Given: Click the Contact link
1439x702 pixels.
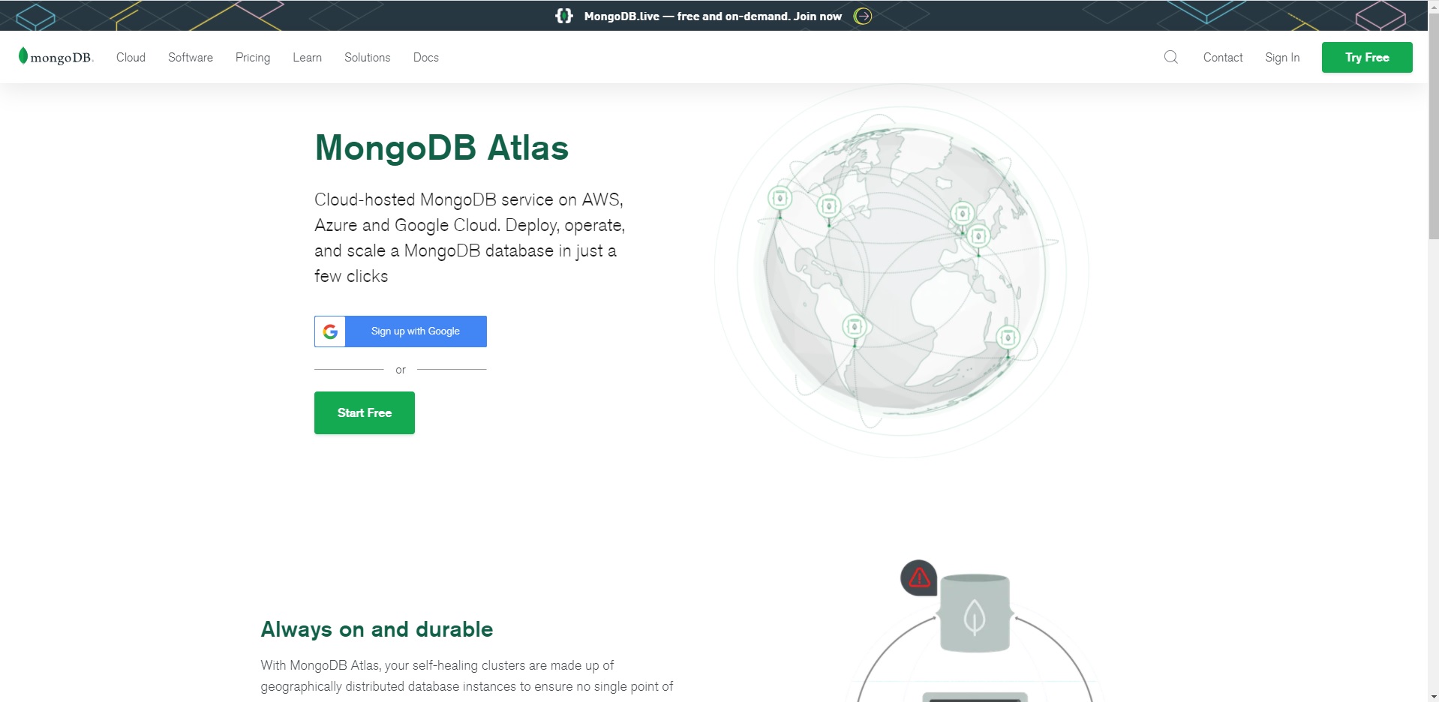Looking at the screenshot, I should [x=1223, y=58].
